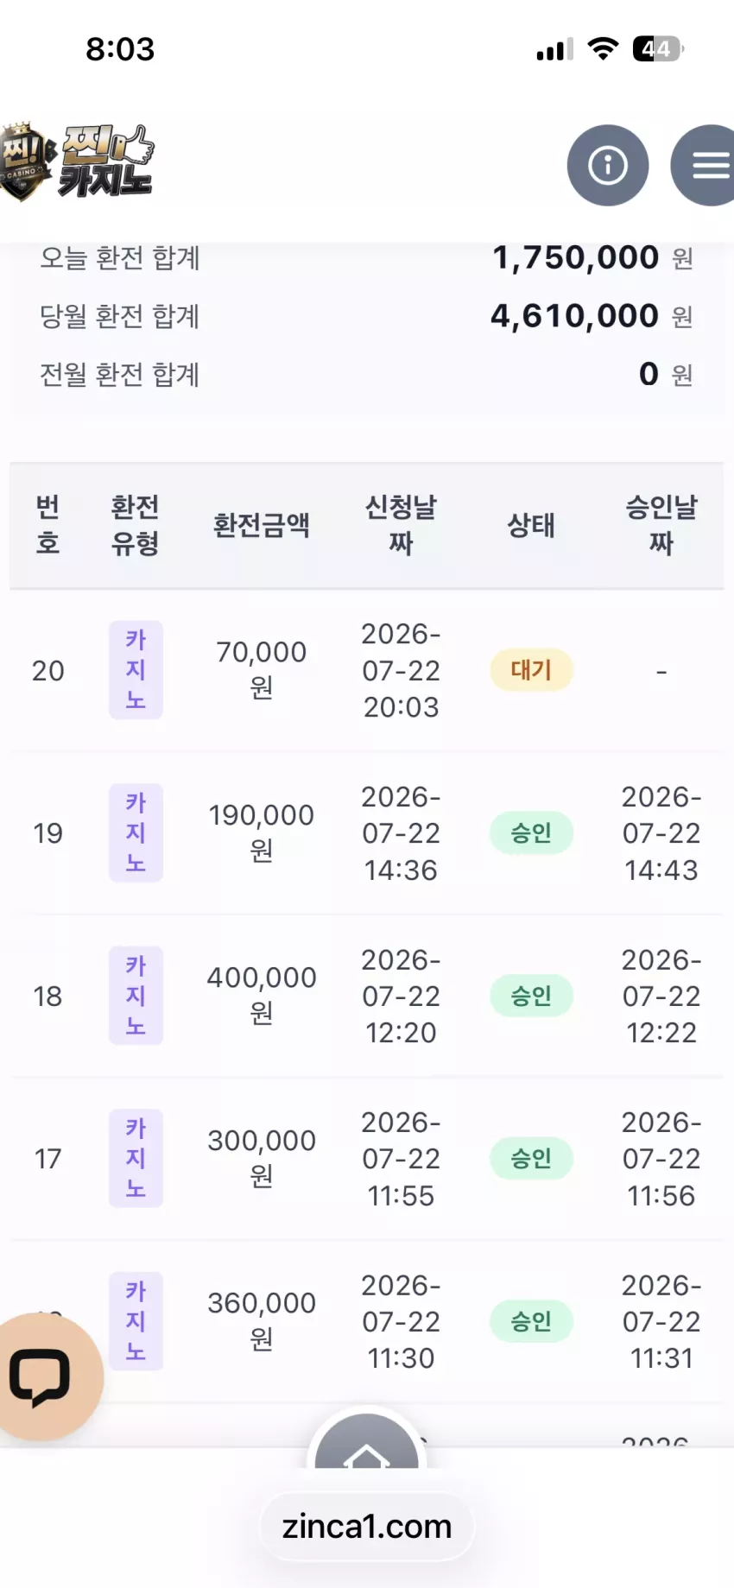
Task: Tap the 승인 badge on row 19
Action: pos(531,833)
